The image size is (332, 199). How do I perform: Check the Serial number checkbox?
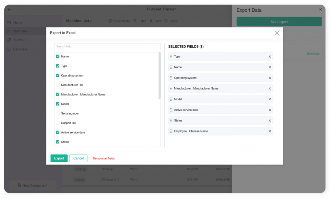pos(58,113)
